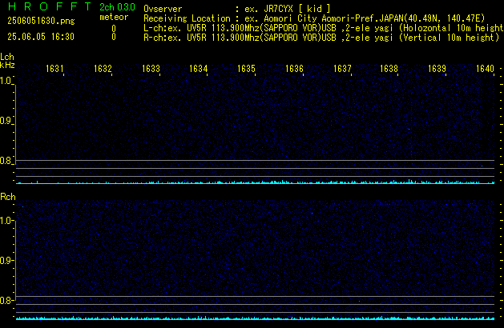Click the 1632 time marker
The image size is (504, 328).
click(103, 69)
